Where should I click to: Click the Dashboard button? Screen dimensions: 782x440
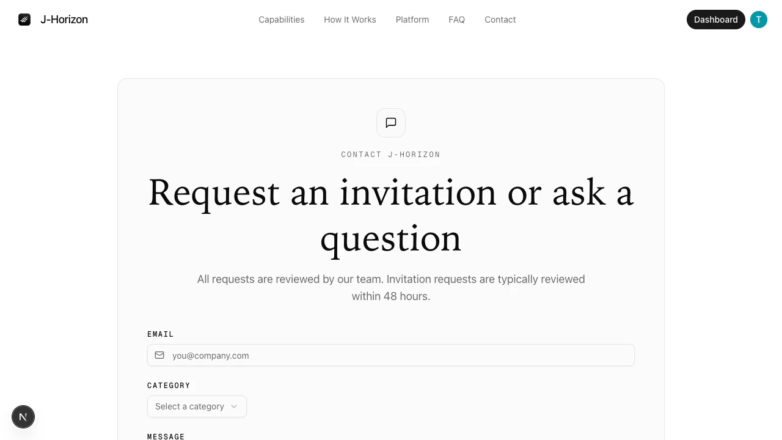pos(715,19)
